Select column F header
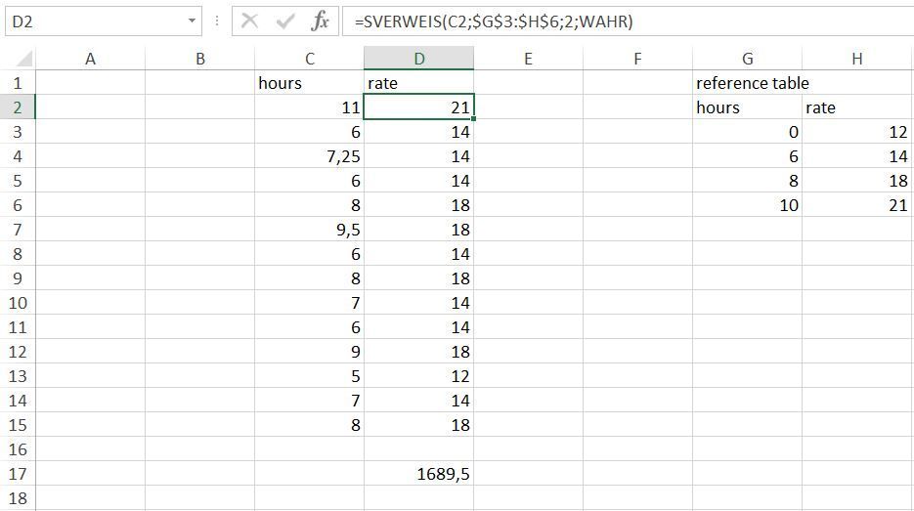The height and width of the screenshot is (511, 914). coord(637,59)
